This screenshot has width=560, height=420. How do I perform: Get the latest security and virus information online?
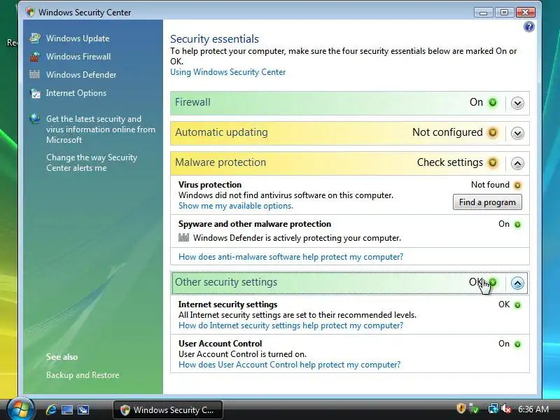(x=101, y=129)
